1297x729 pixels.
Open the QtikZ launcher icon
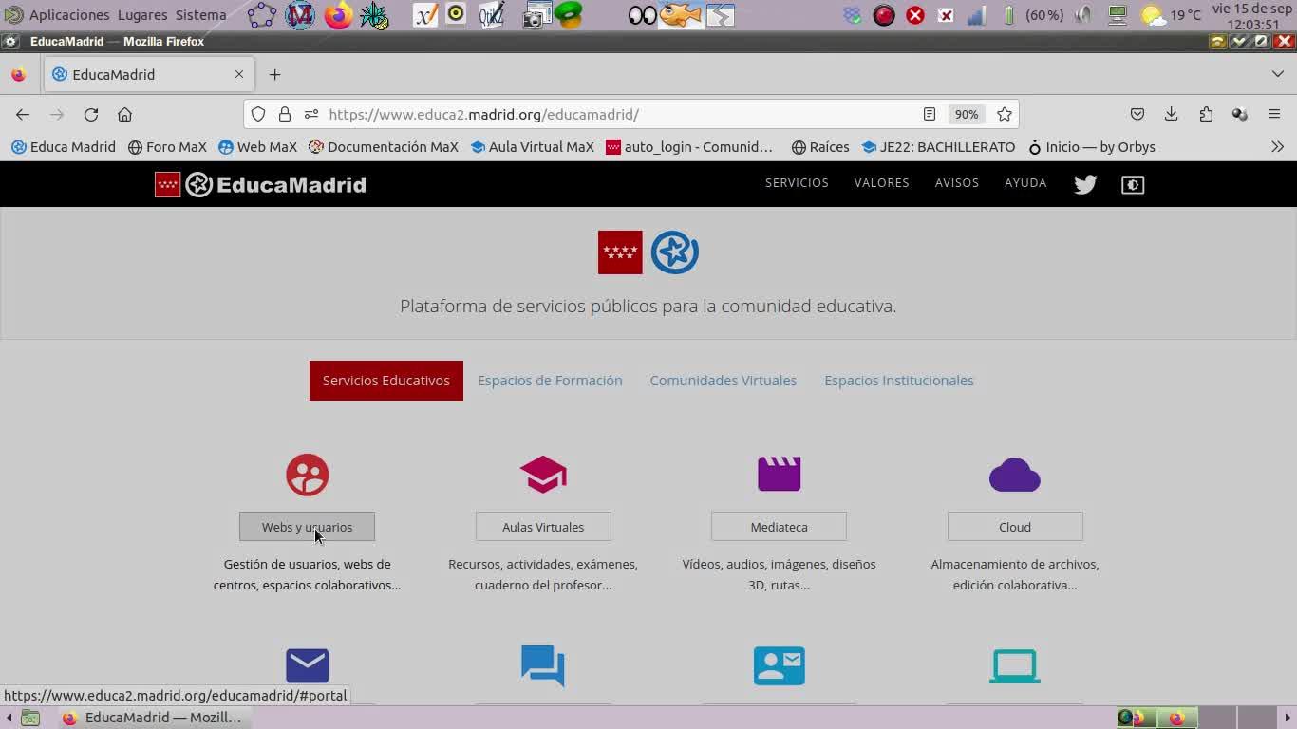coord(491,15)
